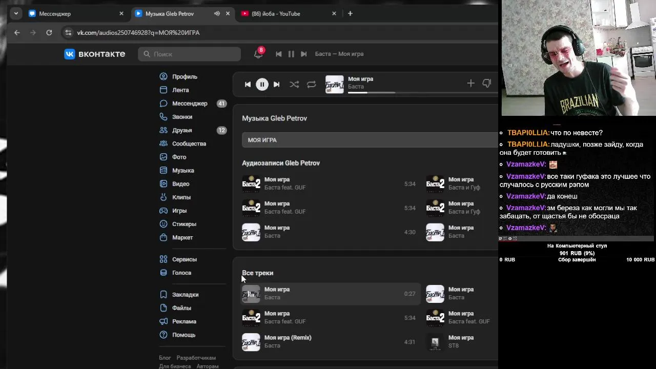
Task: Skip to next track in large player
Action: point(276,85)
